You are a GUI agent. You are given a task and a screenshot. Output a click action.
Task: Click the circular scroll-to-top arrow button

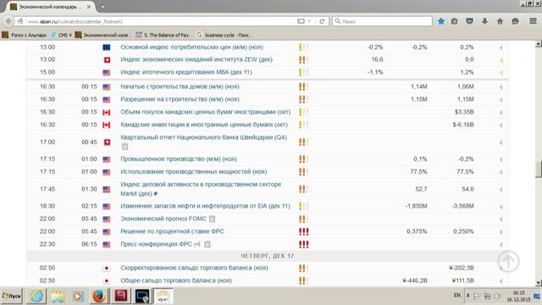508,261
